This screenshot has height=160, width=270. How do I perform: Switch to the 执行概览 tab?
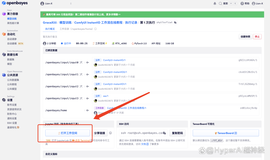(x=50, y=29)
